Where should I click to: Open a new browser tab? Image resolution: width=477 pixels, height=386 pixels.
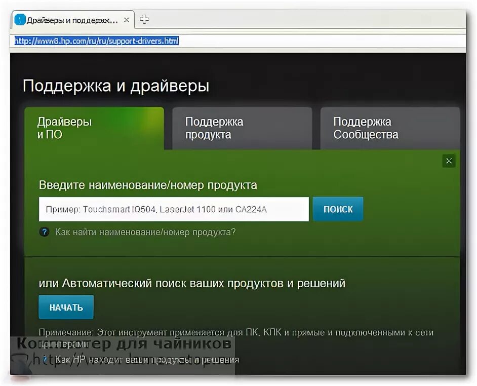[x=144, y=19]
